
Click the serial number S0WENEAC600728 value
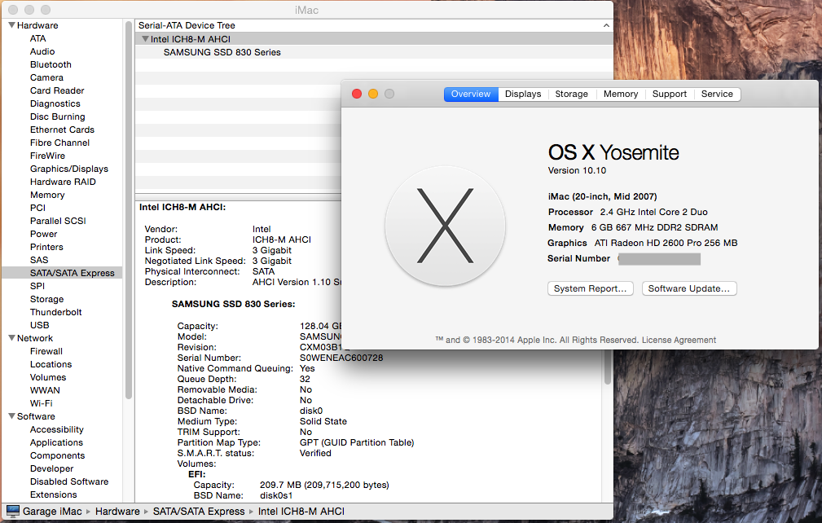(341, 358)
